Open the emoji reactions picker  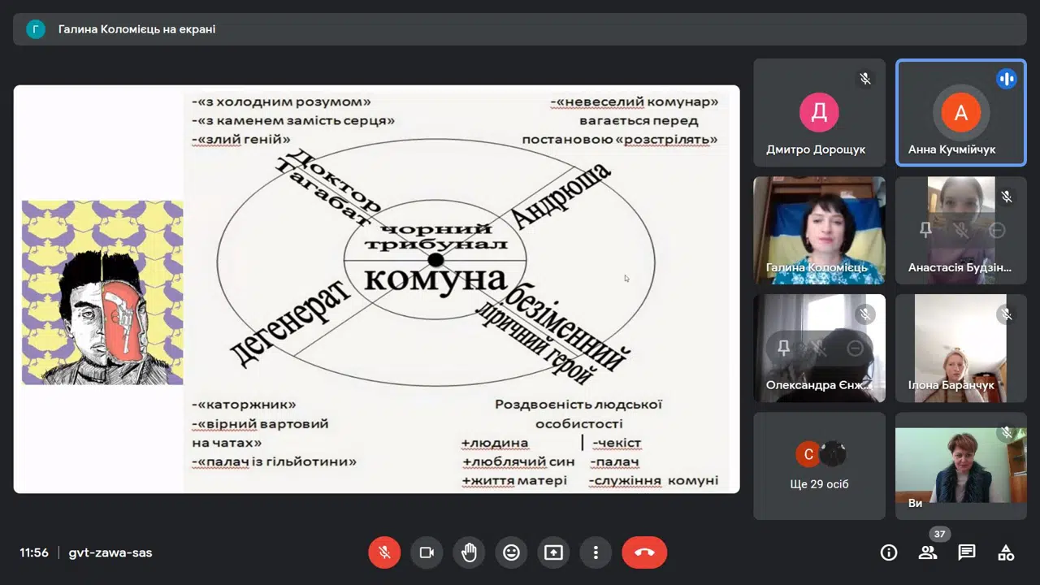coord(511,552)
